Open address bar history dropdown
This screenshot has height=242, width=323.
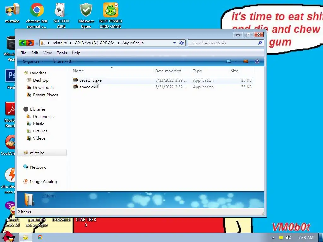tap(174, 43)
